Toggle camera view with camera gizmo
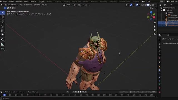The height and width of the screenshot is (100, 178). [x=155, y=30]
